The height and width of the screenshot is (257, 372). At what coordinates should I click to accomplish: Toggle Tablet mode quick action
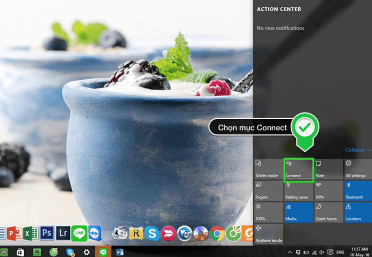[268, 169]
